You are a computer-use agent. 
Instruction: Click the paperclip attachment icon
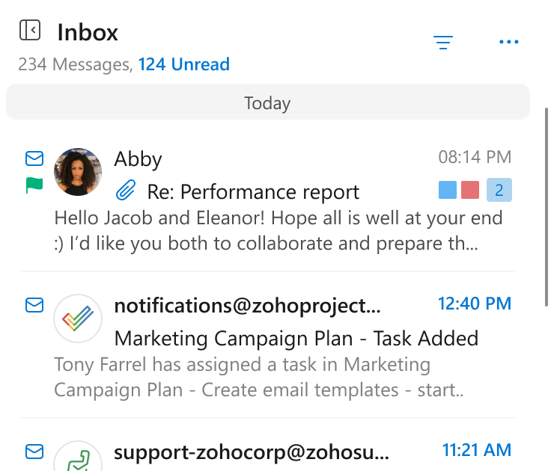pyautogui.click(x=126, y=190)
